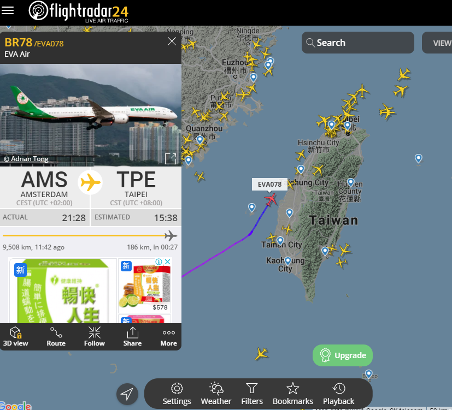Select the red EVA078 aircraft on the map
Image resolution: width=452 pixels, height=410 pixels.
(x=271, y=199)
